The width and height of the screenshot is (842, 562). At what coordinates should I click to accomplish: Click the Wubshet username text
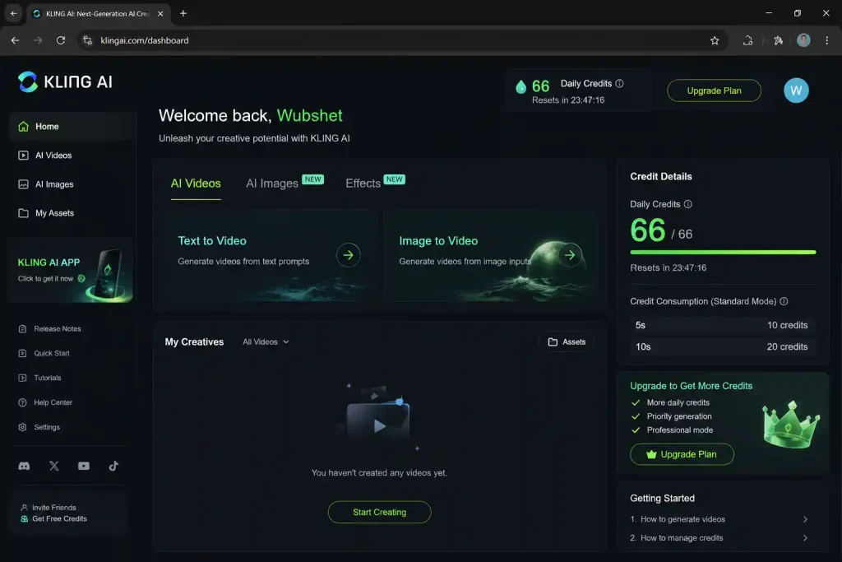pyautogui.click(x=309, y=115)
